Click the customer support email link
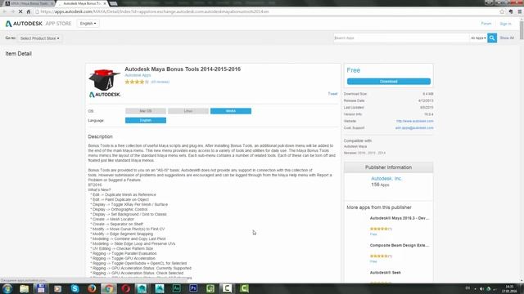This screenshot has width=524, height=294. point(414,128)
